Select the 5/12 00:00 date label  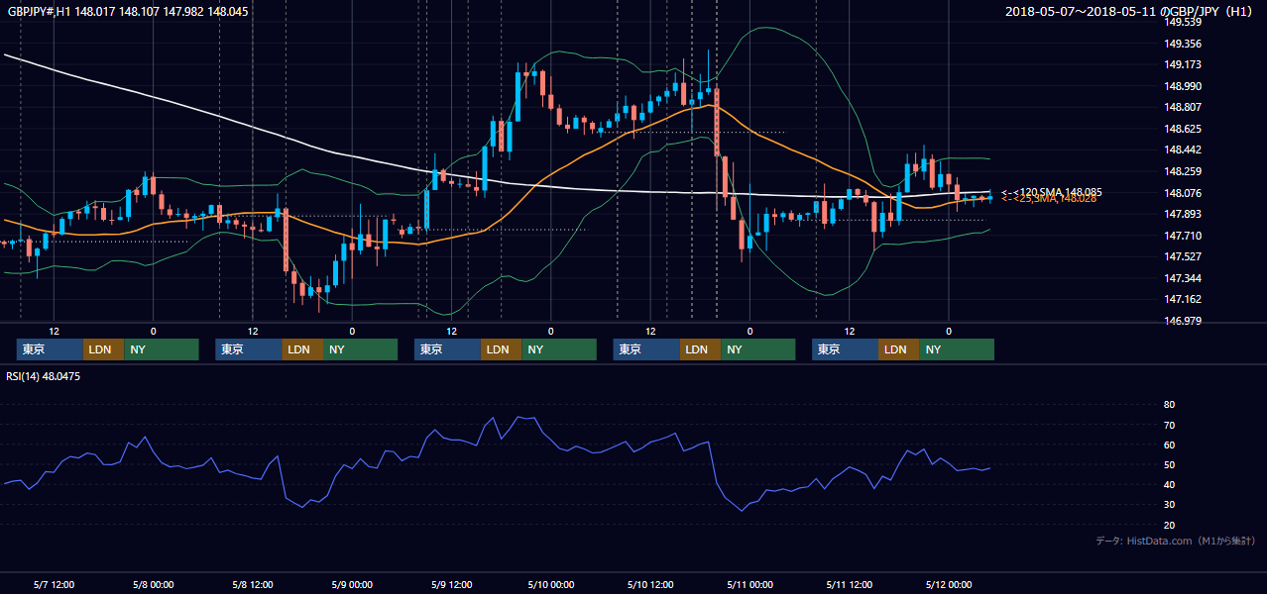click(x=949, y=584)
